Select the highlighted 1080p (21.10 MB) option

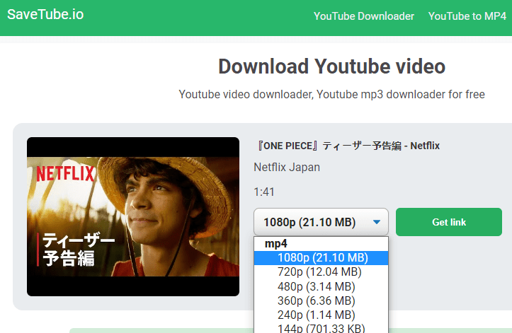pos(322,257)
